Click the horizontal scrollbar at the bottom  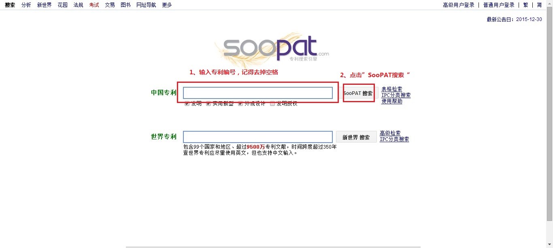273,247
